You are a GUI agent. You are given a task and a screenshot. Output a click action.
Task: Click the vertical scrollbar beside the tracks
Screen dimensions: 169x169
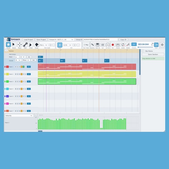(x=140, y=62)
